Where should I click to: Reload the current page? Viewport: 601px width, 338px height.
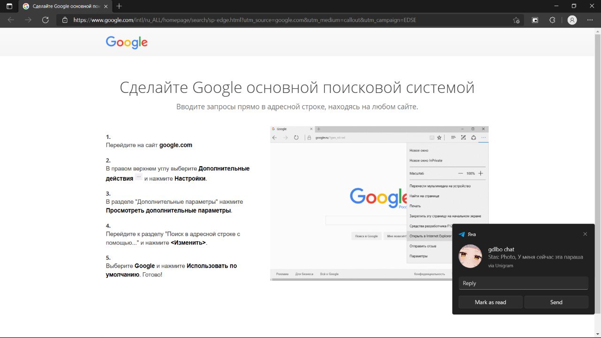[x=46, y=20]
